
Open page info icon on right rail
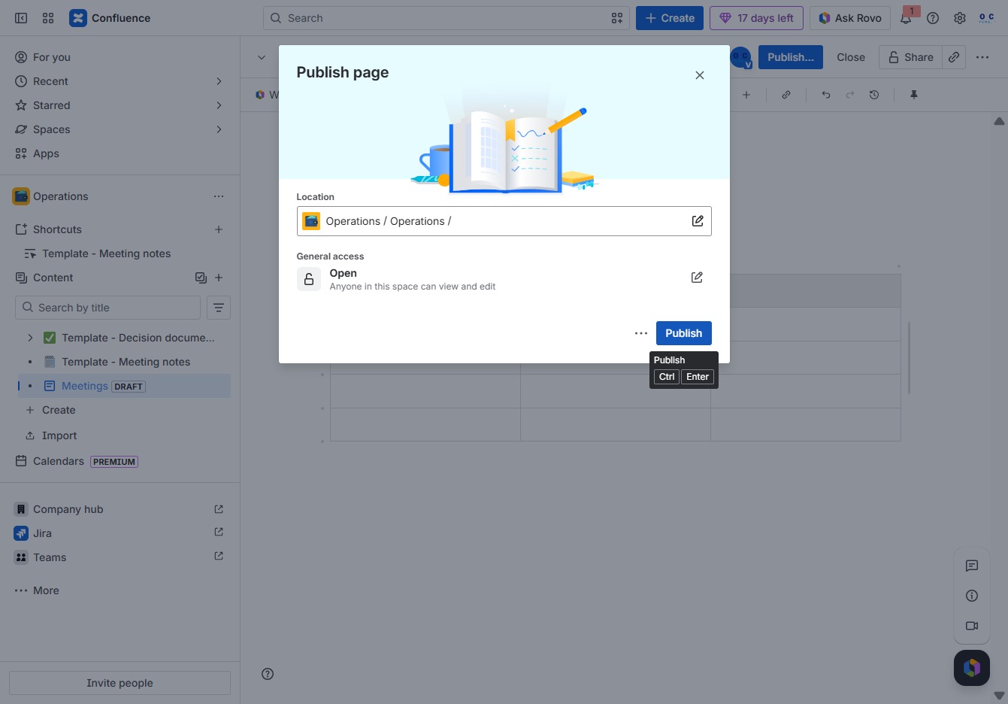[x=972, y=596]
